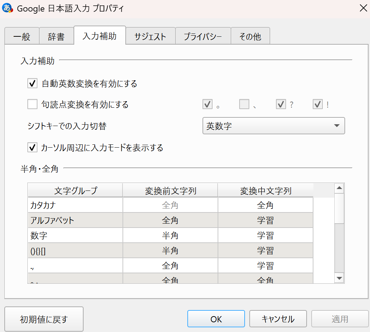Select the 入力補助 tab
The height and width of the screenshot is (332, 370).
(x=100, y=36)
